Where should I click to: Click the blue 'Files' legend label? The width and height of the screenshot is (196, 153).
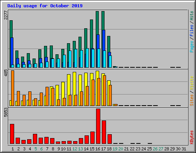coord(192,31)
